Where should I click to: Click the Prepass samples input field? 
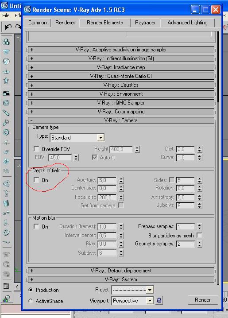point(185,226)
